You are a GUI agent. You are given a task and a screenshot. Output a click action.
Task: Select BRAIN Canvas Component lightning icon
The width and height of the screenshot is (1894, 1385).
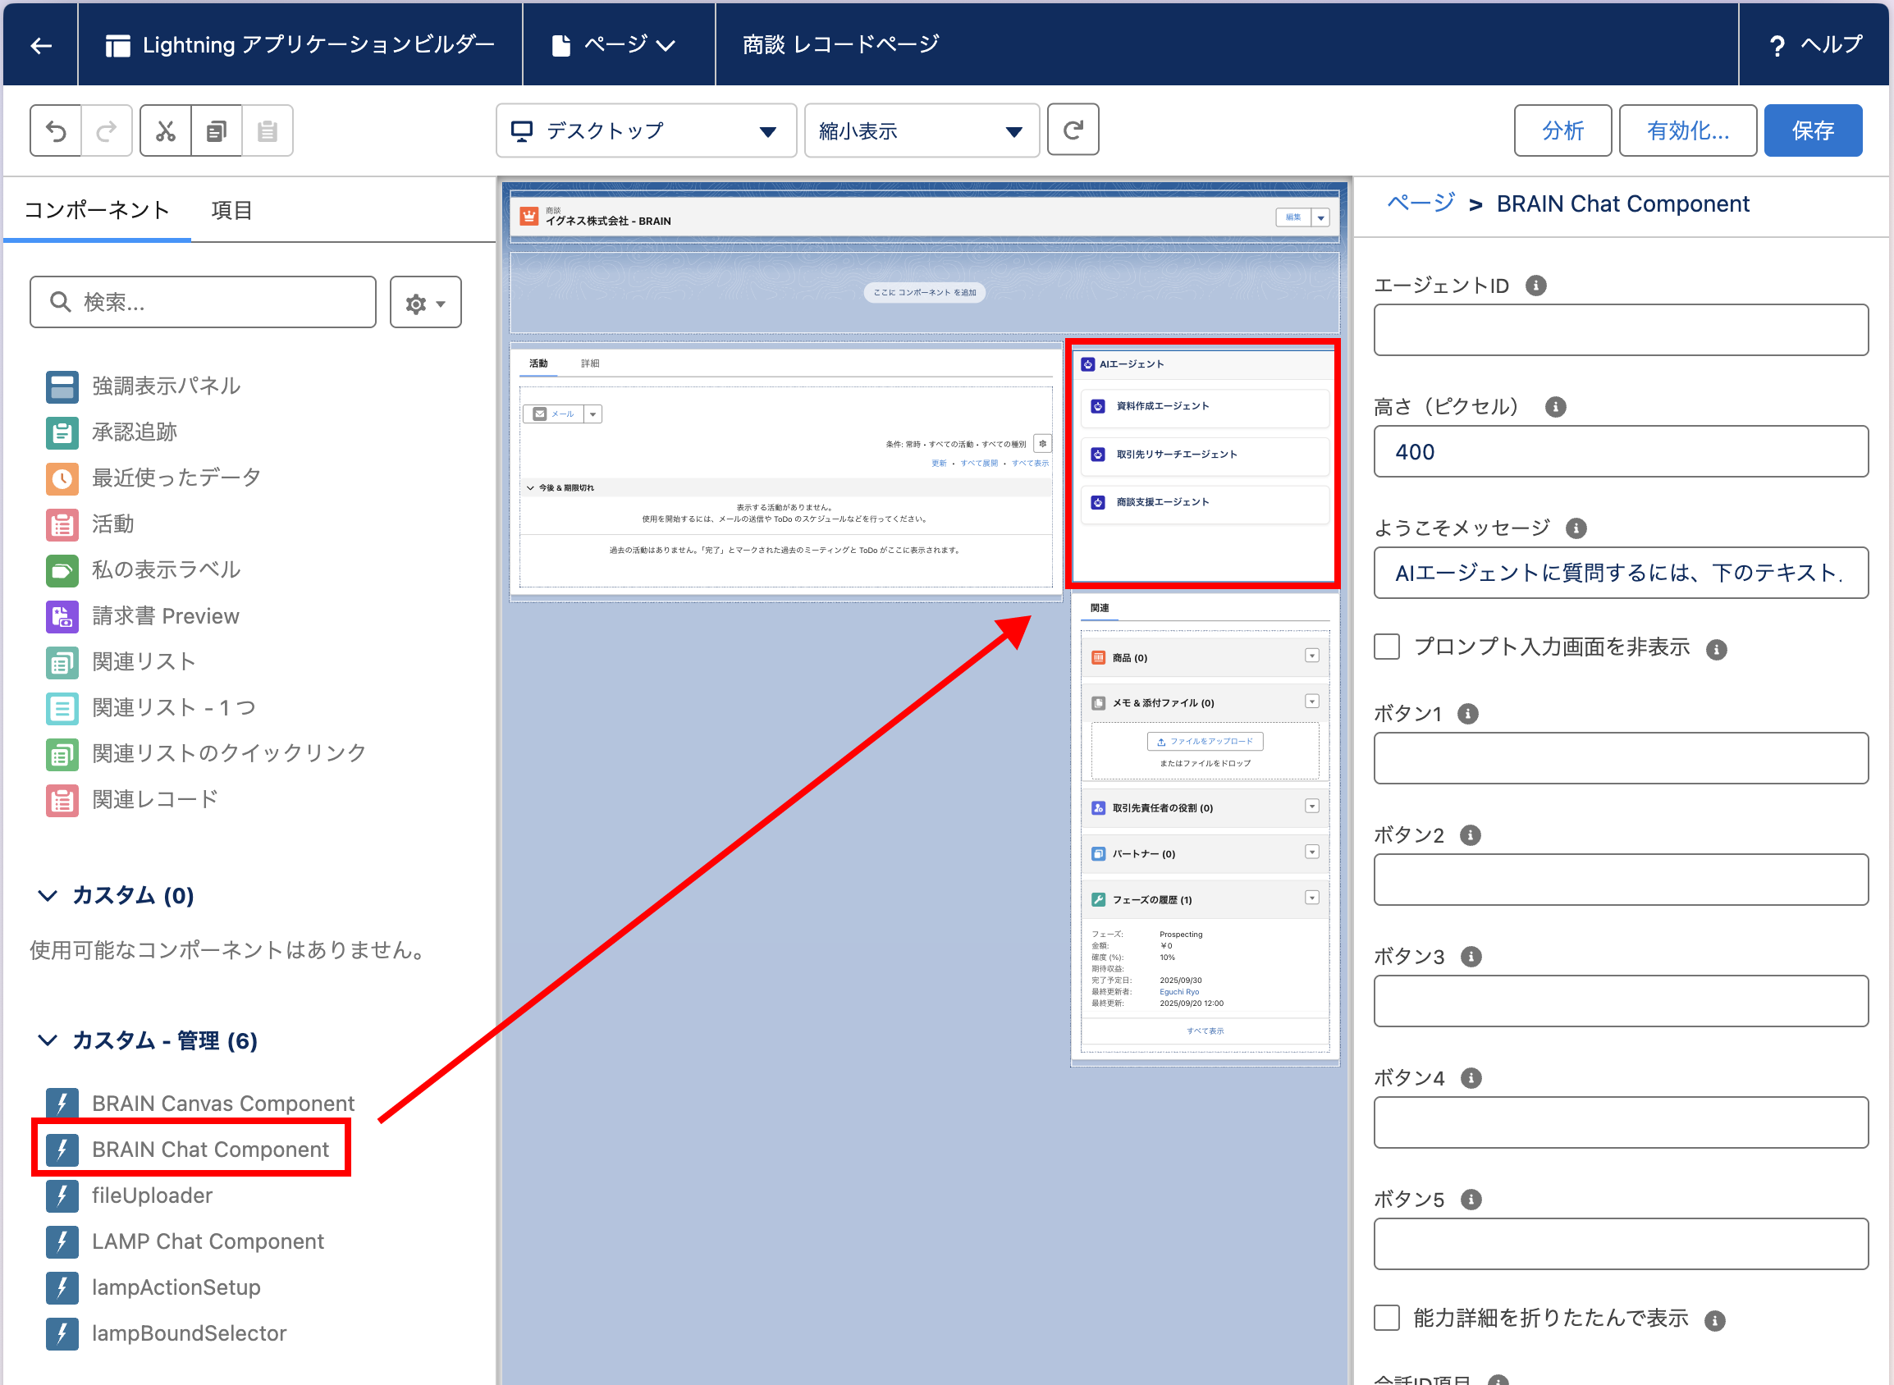click(x=62, y=1104)
